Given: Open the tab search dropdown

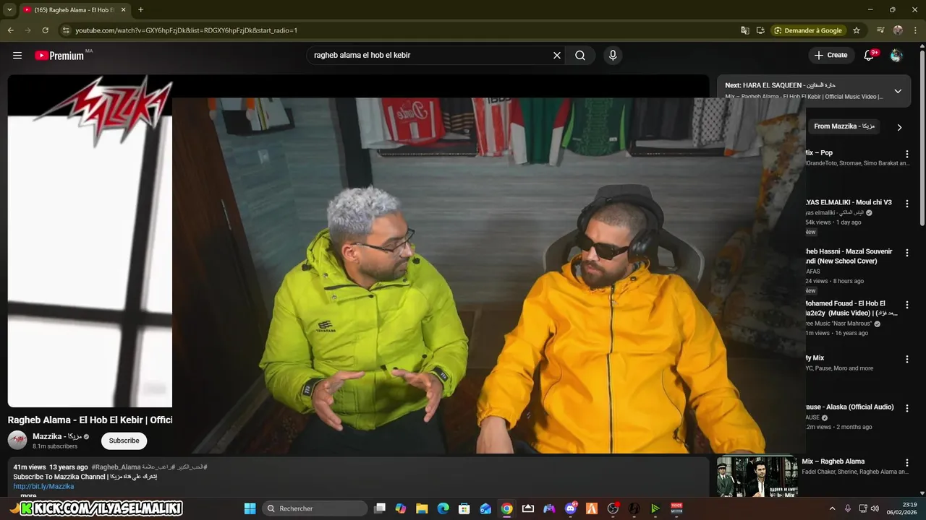Looking at the screenshot, I should coord(9,10).
